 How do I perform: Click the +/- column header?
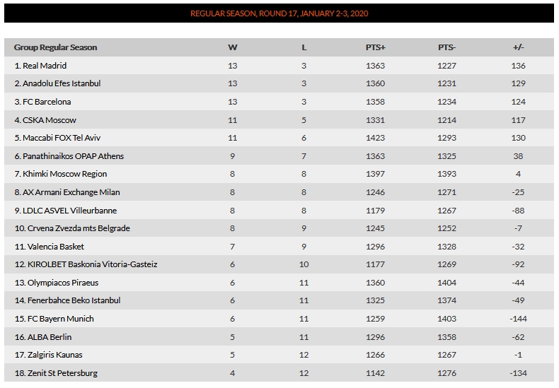519,47
